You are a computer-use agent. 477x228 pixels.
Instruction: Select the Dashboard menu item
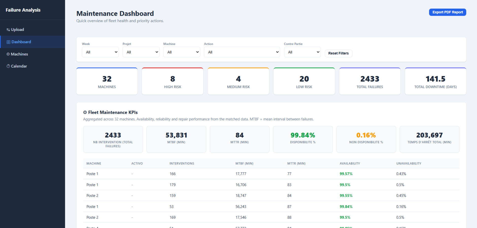pyautogui.click(x=32, y=42)
